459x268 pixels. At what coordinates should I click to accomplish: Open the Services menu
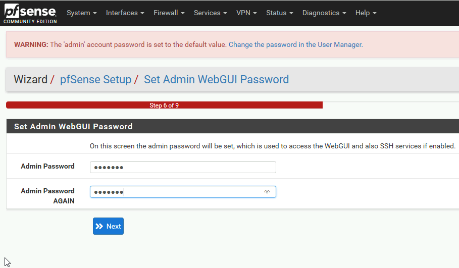(210, 13)
